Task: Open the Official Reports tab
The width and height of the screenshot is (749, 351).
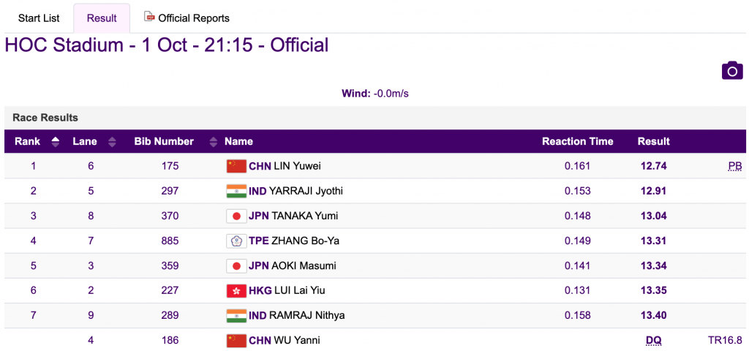Action: [x=187, y=18]
